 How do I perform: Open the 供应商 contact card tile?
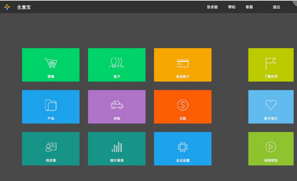click(x=51, y=149)
